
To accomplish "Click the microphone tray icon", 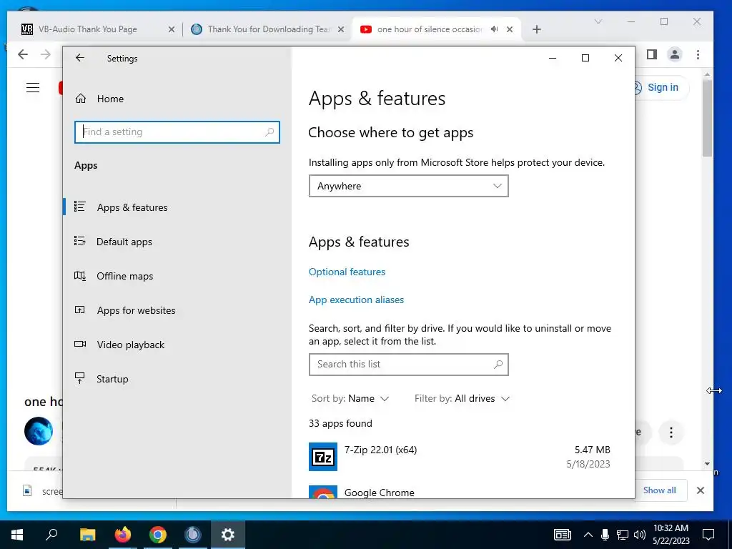I will [x=605, y=535].
